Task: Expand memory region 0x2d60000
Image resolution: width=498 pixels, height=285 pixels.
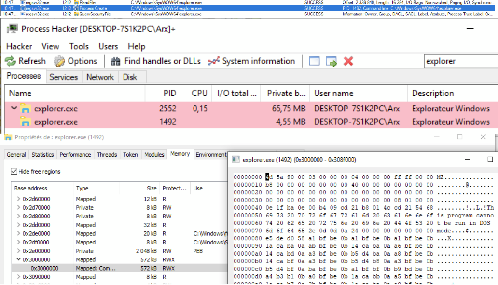Action: point(18,199)
